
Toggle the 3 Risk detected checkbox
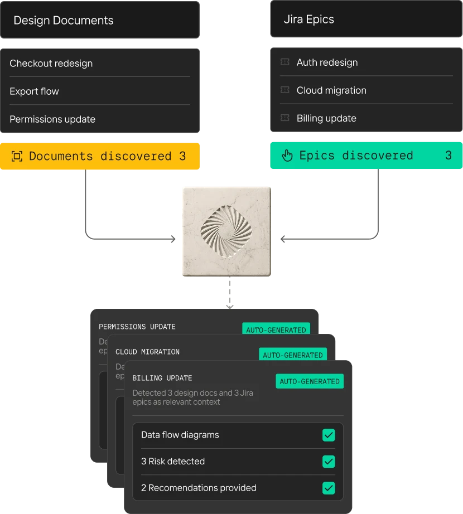click(x=329, y=462)
